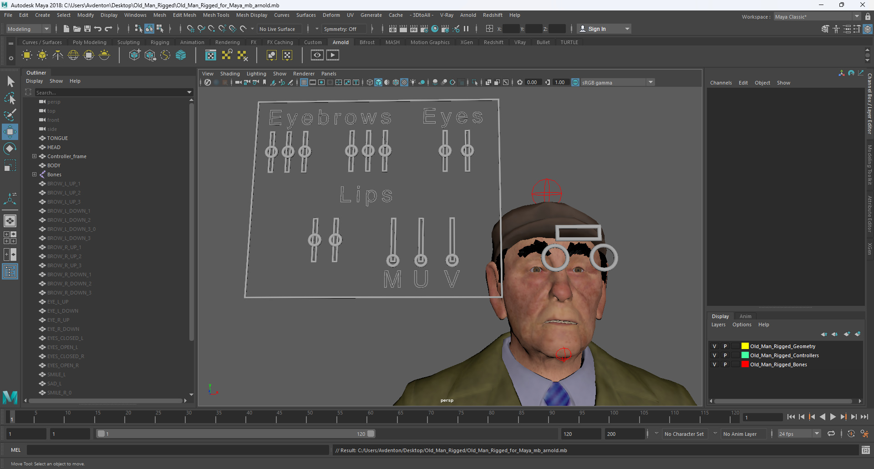
Task: Play animation forwards
Action: (x=833, y=417)
